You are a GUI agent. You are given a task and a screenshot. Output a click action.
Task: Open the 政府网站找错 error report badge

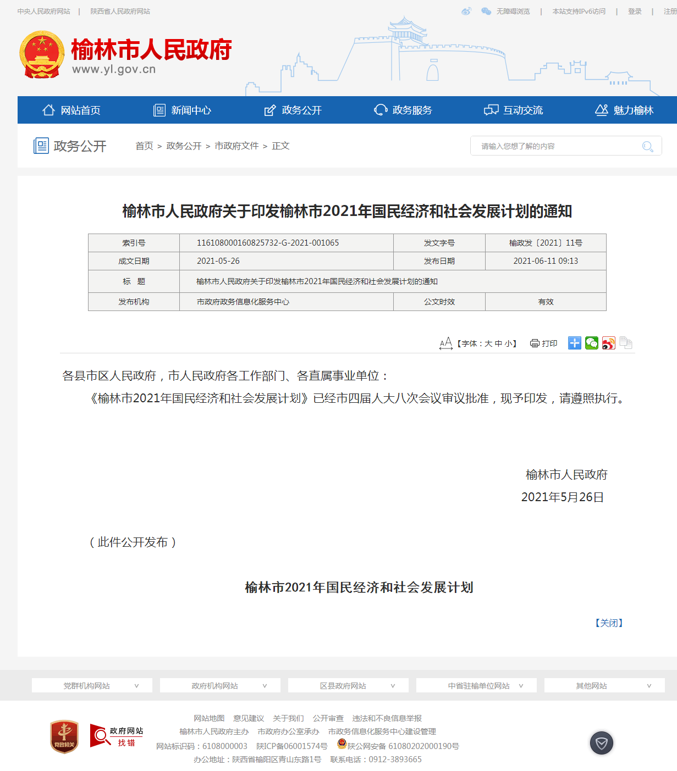(117, 736)
